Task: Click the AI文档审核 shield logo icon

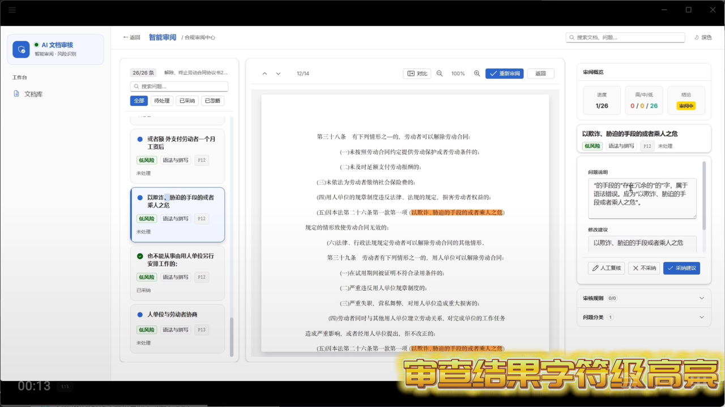Action: click(21, 49)
